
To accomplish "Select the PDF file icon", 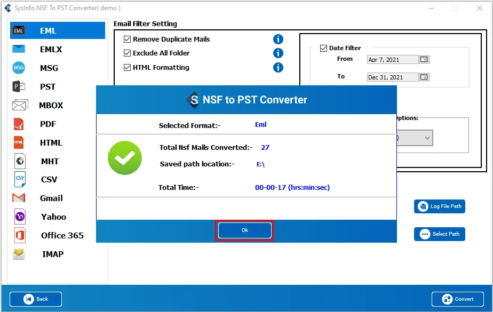I will pyautogui.click(x=19, y=124).
